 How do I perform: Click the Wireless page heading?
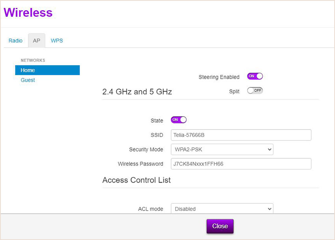click(x=28, y=12)
